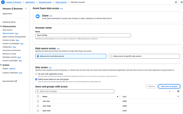Viewport: 183px width, 114px height.
Task: Collapse the Actions section
Action: [x=1, y=65]
